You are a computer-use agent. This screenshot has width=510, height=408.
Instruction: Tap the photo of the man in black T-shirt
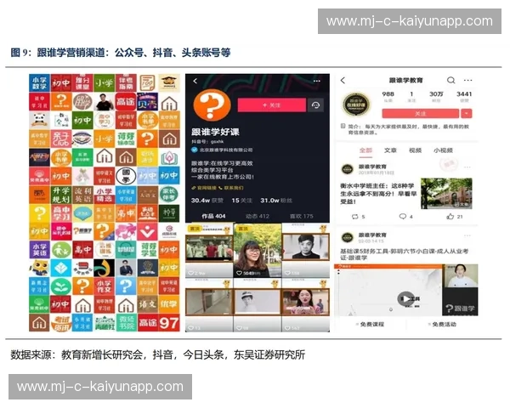(104, 101)
